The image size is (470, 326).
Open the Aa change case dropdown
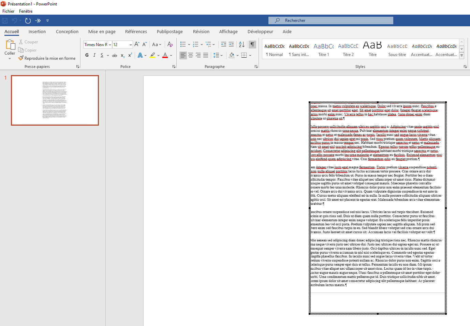(x=157, y=44)
